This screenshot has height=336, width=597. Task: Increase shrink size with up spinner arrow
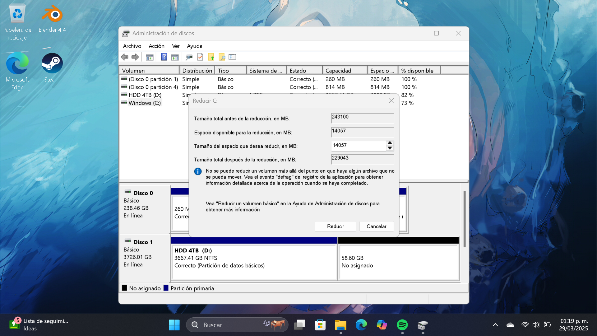point(390,143)
